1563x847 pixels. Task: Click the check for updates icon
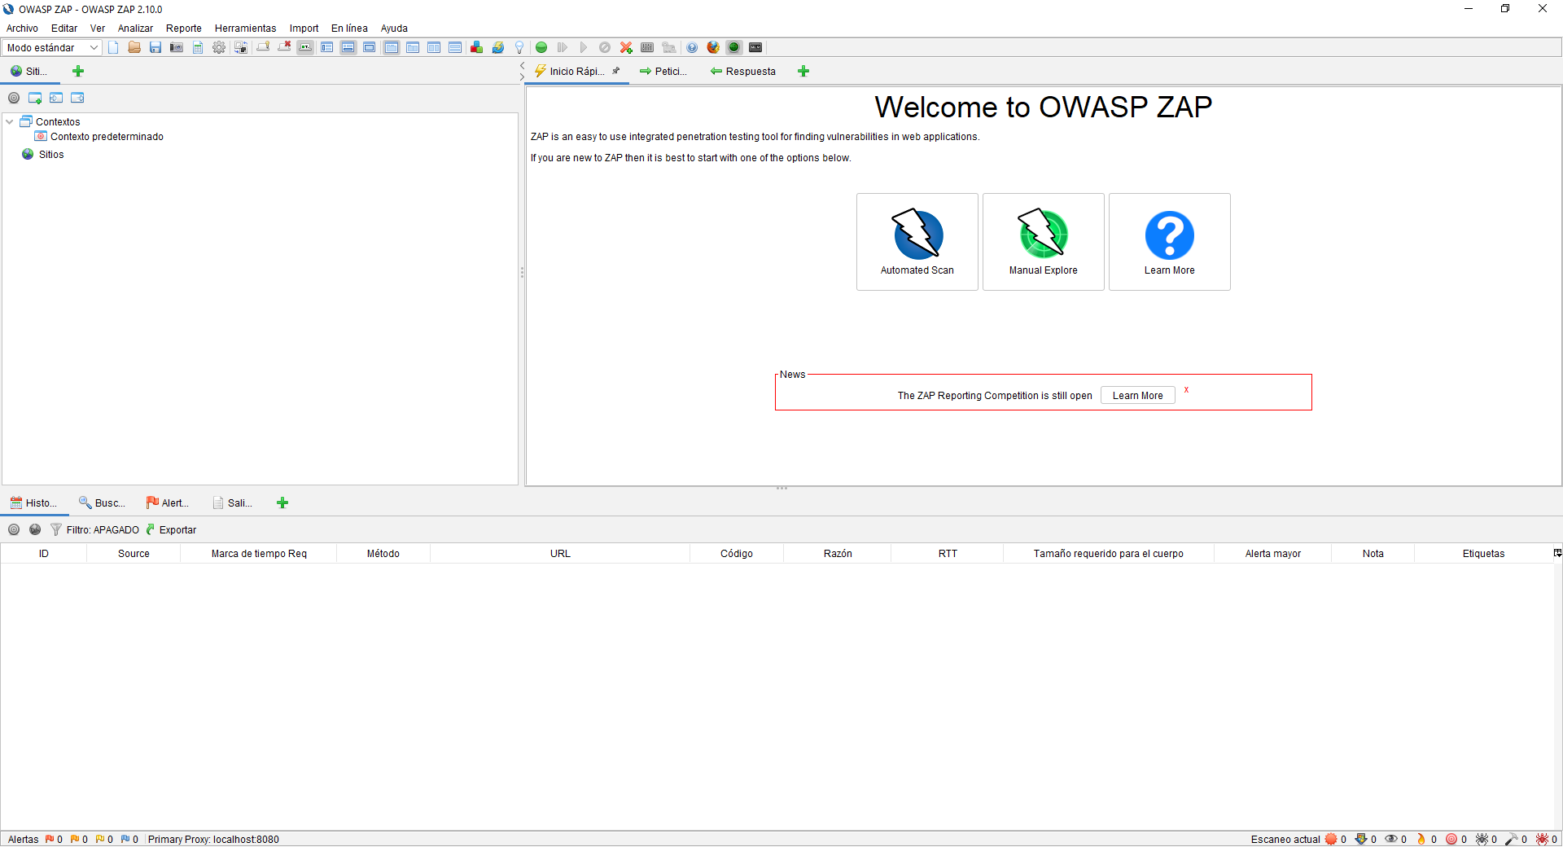[497, 47]
